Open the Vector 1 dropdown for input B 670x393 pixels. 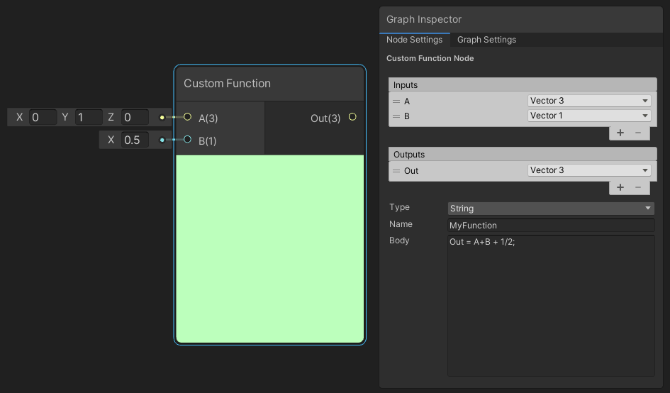coord(588,116)
